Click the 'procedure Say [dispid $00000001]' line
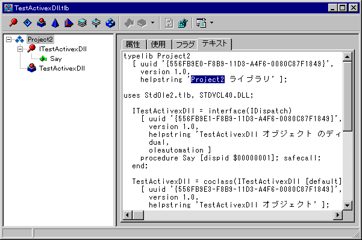 231,158
